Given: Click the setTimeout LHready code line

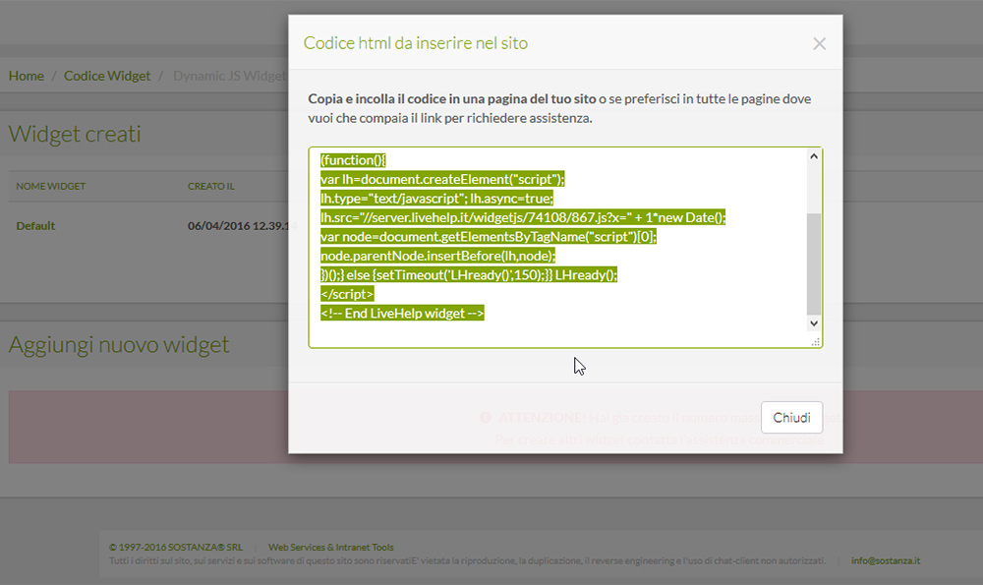Looking at the screenshot, I should tap(469, 275).
